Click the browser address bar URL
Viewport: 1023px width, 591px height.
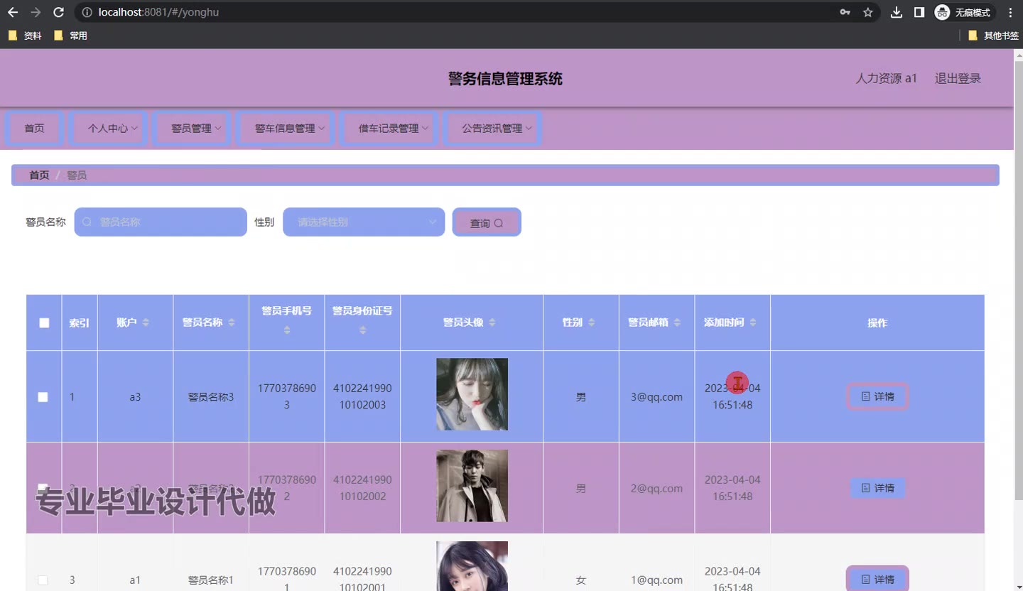(x=158, y=12)
